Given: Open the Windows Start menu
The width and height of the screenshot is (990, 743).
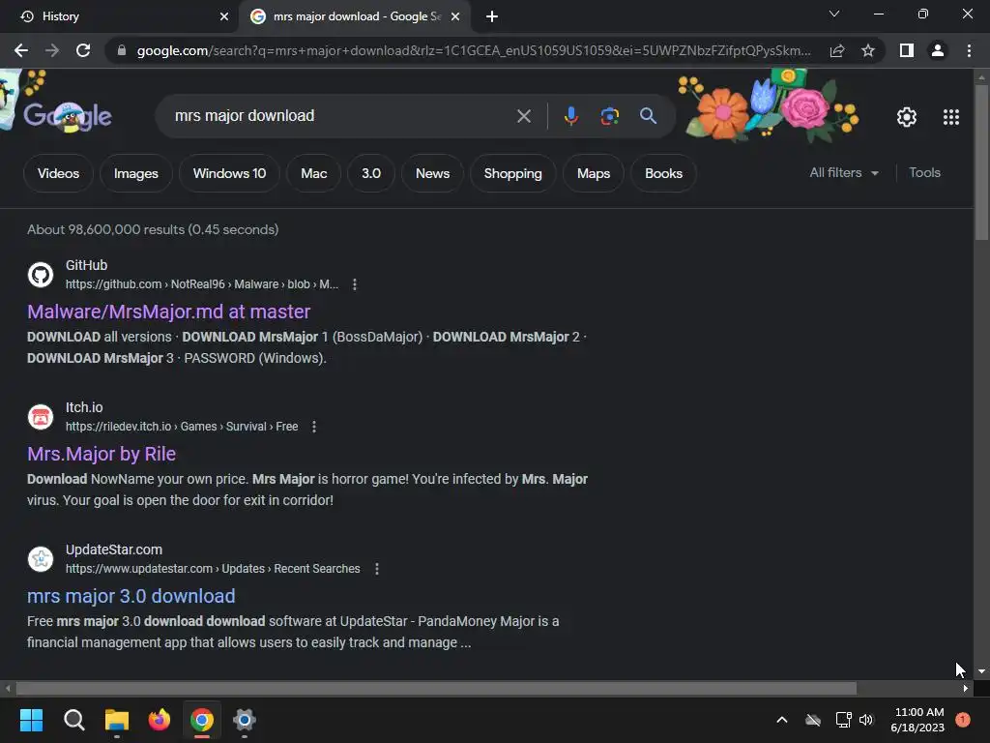Looking at the screenshot, I should coord(31,720).
